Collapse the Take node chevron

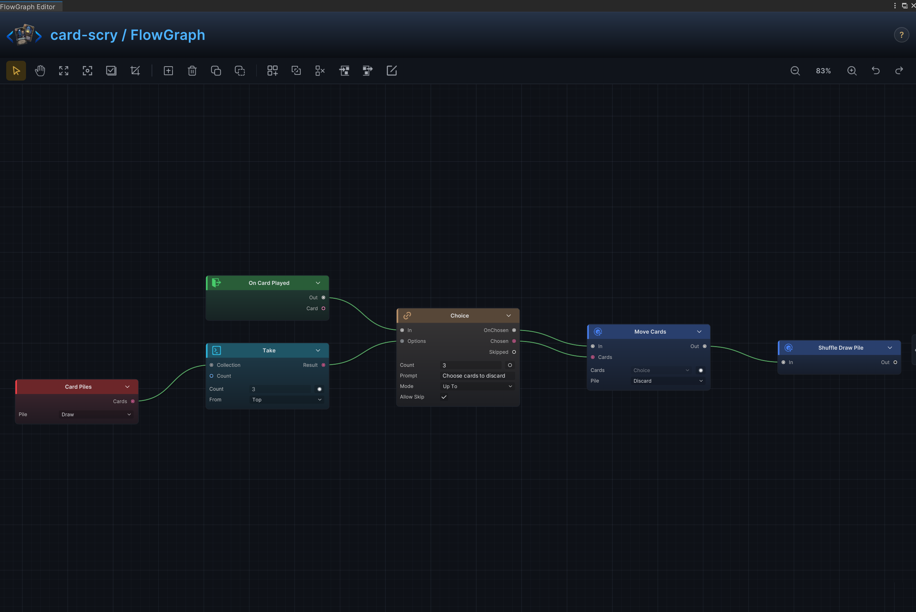pos(318,350)
